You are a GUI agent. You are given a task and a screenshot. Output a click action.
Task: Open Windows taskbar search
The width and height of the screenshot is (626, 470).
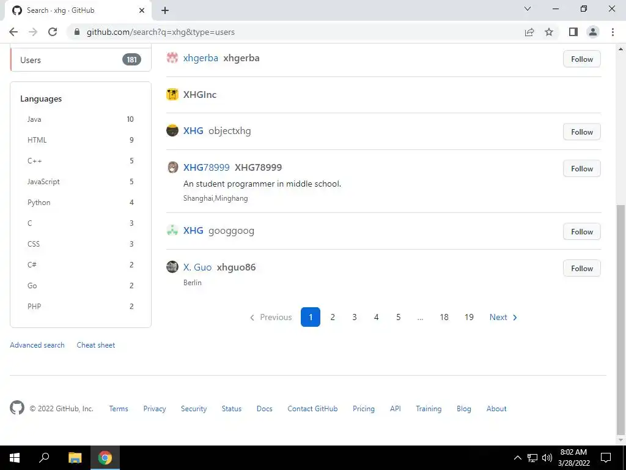[44, 458]
